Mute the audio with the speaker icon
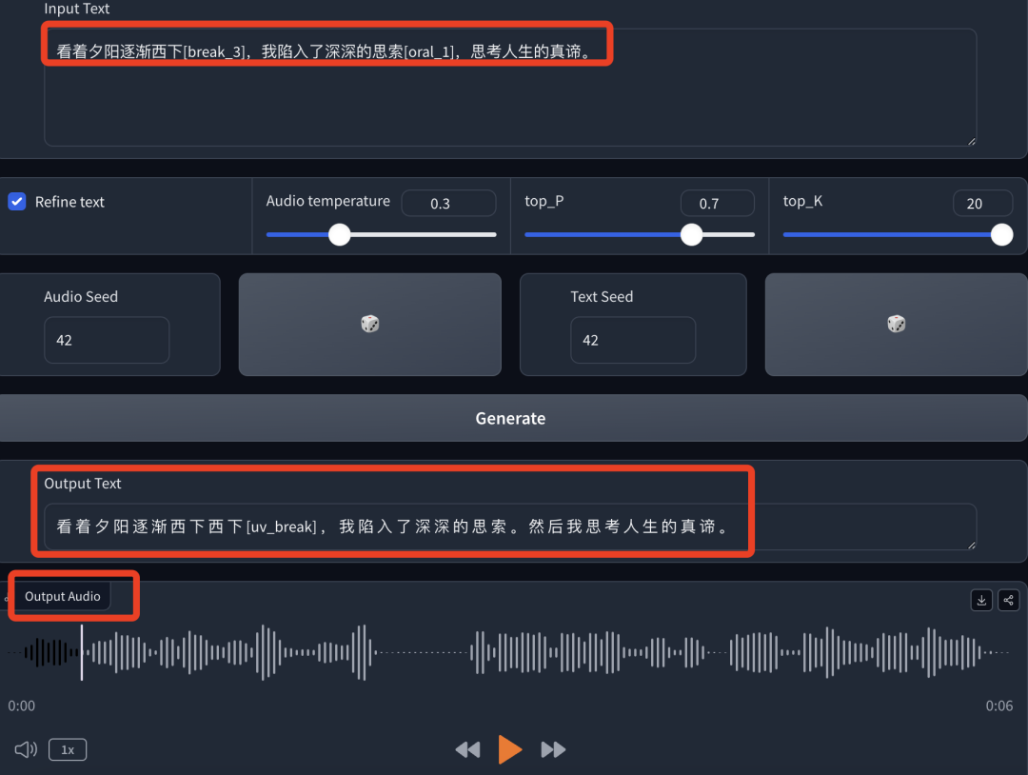The width and height of the screenshot is (1028, 775). [26, 749]
